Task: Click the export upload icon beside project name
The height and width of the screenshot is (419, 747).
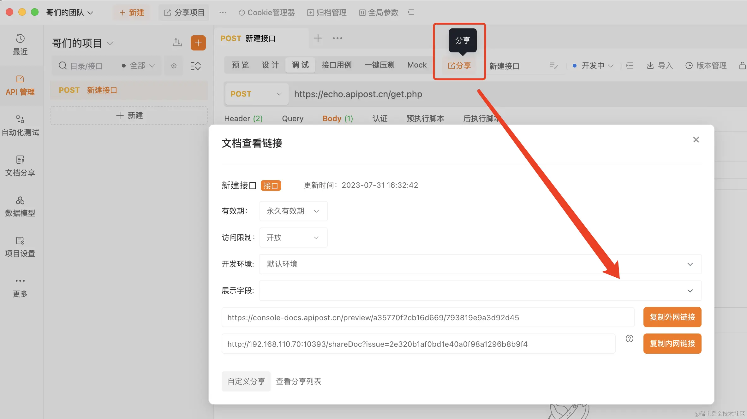Action: (x=177, y=42)
